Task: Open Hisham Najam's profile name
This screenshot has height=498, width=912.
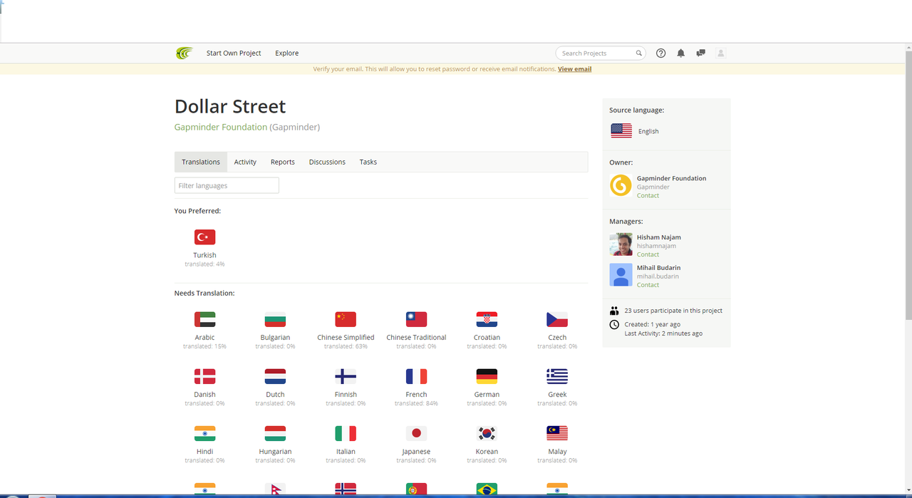Action: click(659, 237)
